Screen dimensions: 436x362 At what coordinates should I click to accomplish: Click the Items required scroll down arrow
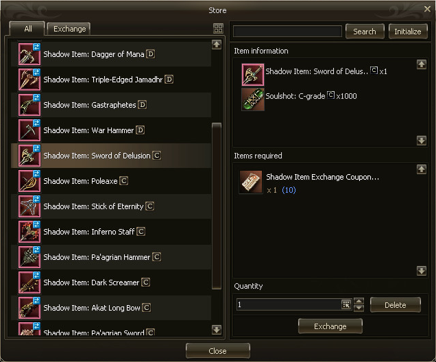[x=422, y=271]
